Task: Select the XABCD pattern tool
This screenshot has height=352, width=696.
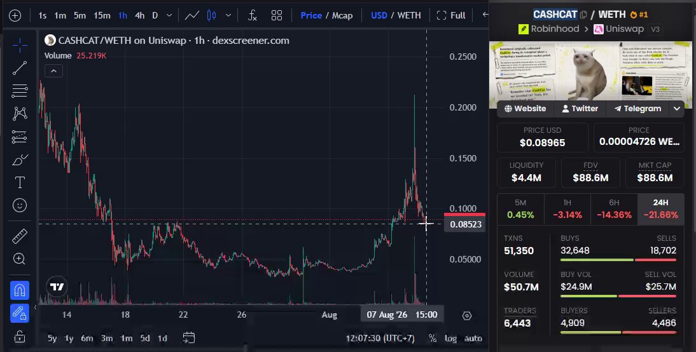Action: (x=20, y=114)
